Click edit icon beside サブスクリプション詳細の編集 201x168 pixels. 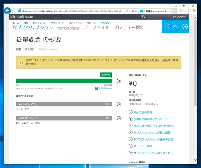[x=130, y=132]
